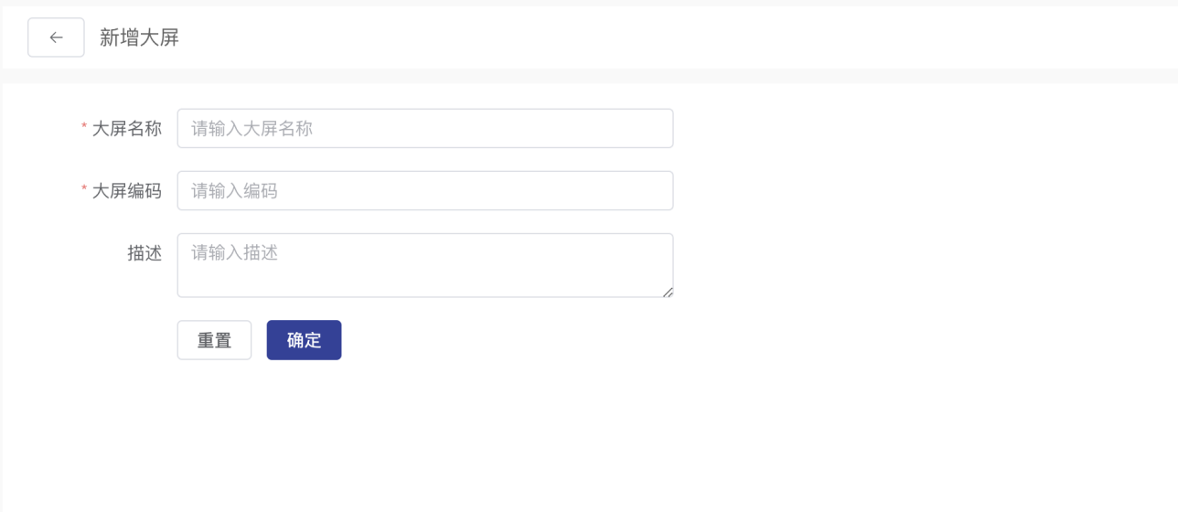Image resolution: width=1178 pixels, height=512 pixels.
Task: Click the 请输入描述 placeholder text
Action: 234,253
